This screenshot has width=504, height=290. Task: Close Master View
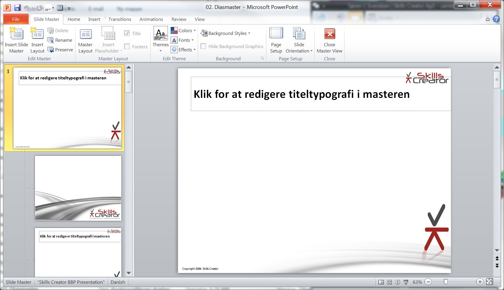click(329, 40)
